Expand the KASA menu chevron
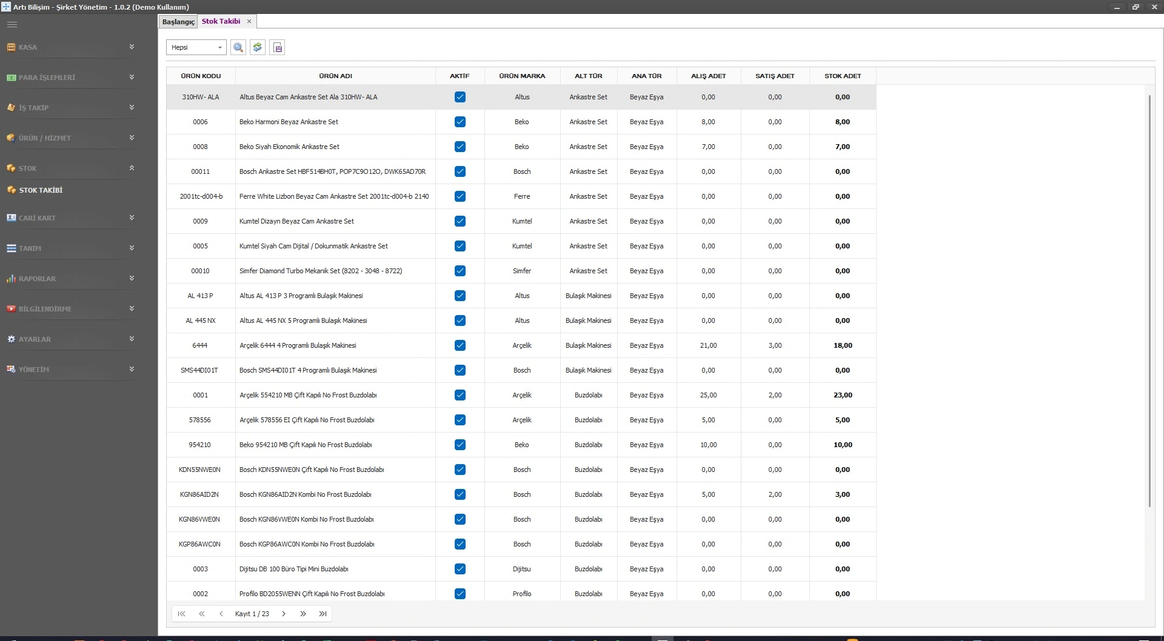Image resolution: width=1164 pixels, height=641 pixels. (132, 47)
